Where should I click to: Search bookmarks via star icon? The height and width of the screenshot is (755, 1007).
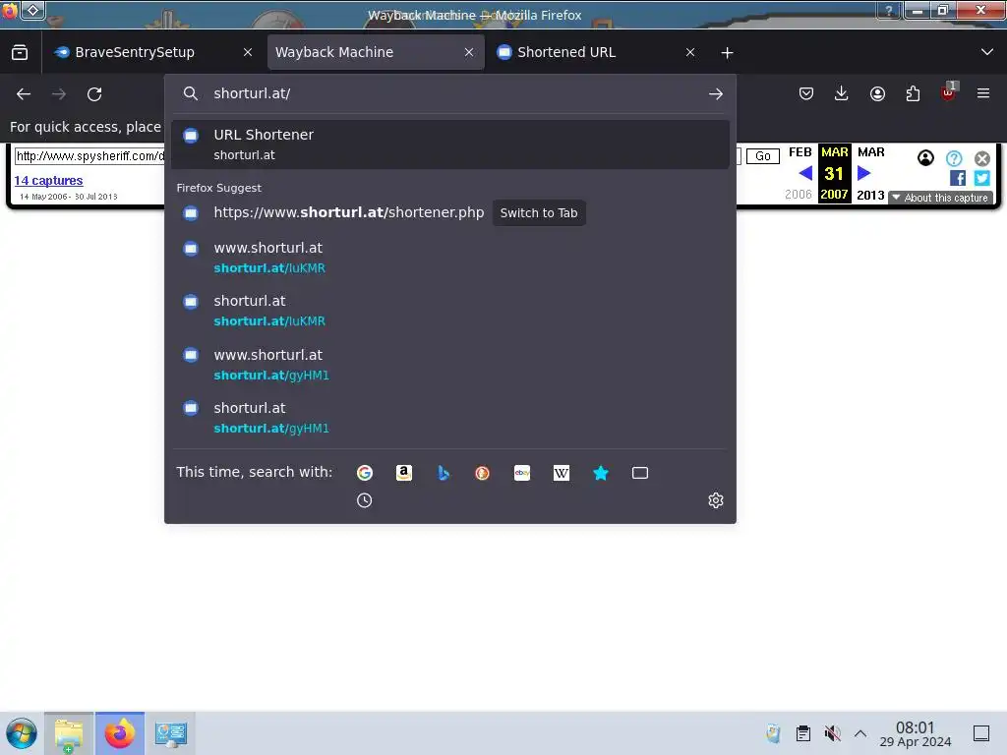601,473
